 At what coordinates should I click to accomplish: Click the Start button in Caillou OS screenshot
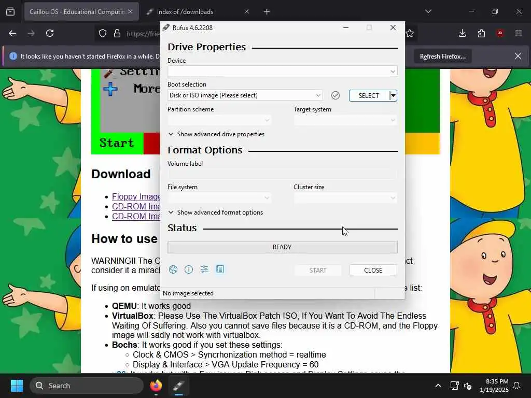click(x=117, y=143)
